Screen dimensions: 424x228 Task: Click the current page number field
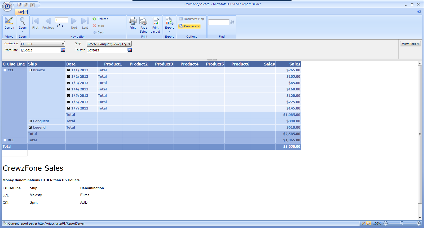[x=61, y=20]
